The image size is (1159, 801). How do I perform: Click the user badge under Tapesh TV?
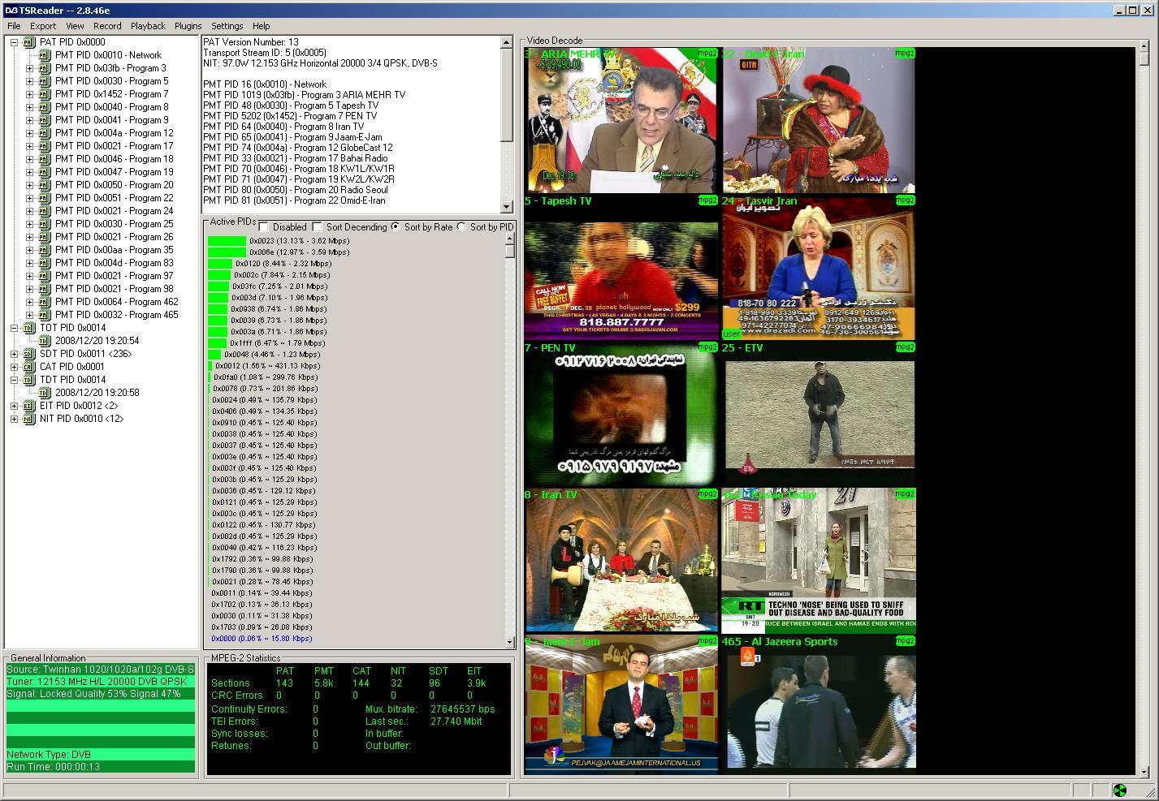click(x=731, y=334)
